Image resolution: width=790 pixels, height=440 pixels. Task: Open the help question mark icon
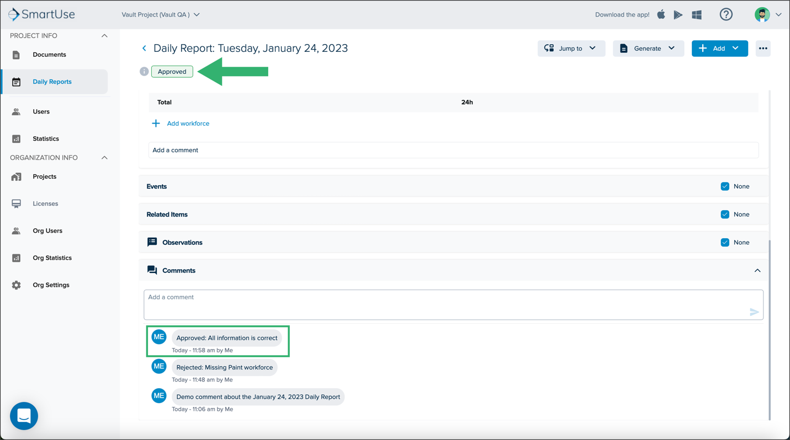726,15
